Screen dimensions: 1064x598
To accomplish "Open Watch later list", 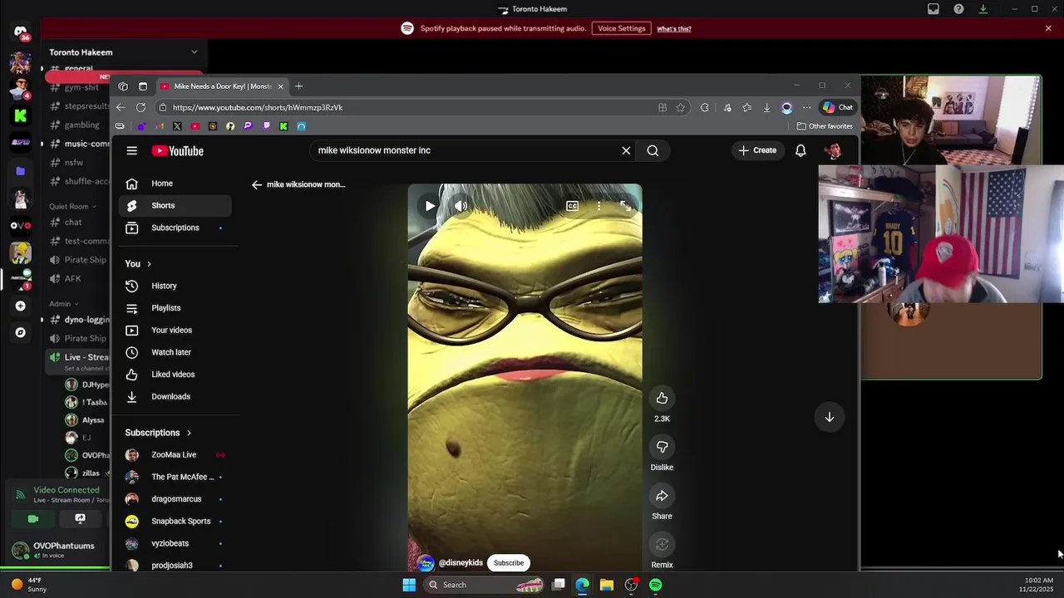I will pos(175,352).
